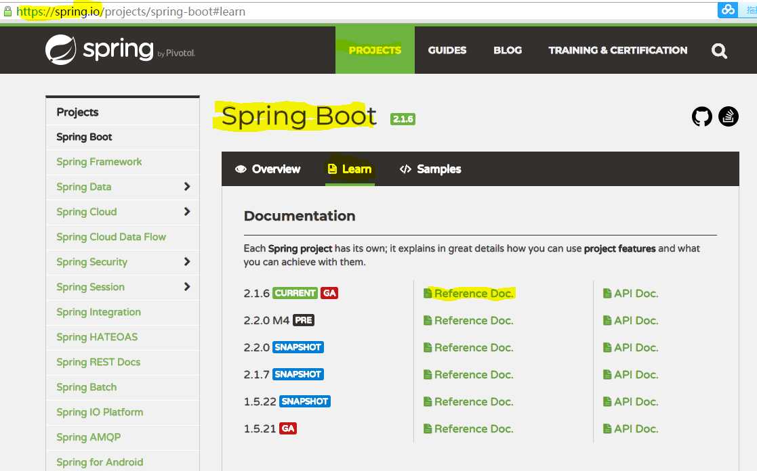Click the document icon of 2.1.6 Reference Doc
This screenshot has height=471, width=757.
point(427,293)
